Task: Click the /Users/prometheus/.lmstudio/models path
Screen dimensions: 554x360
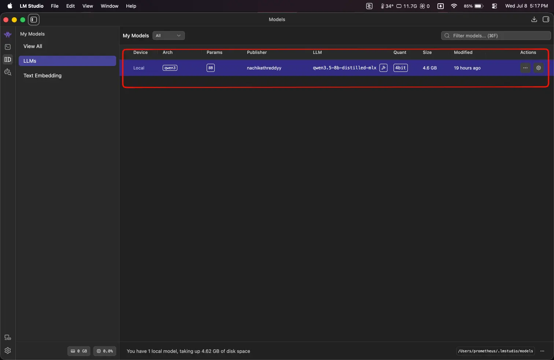Action: coord(495,351)
